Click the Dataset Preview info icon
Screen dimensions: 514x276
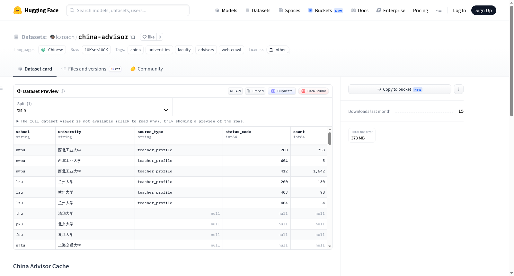click(63, 91)
